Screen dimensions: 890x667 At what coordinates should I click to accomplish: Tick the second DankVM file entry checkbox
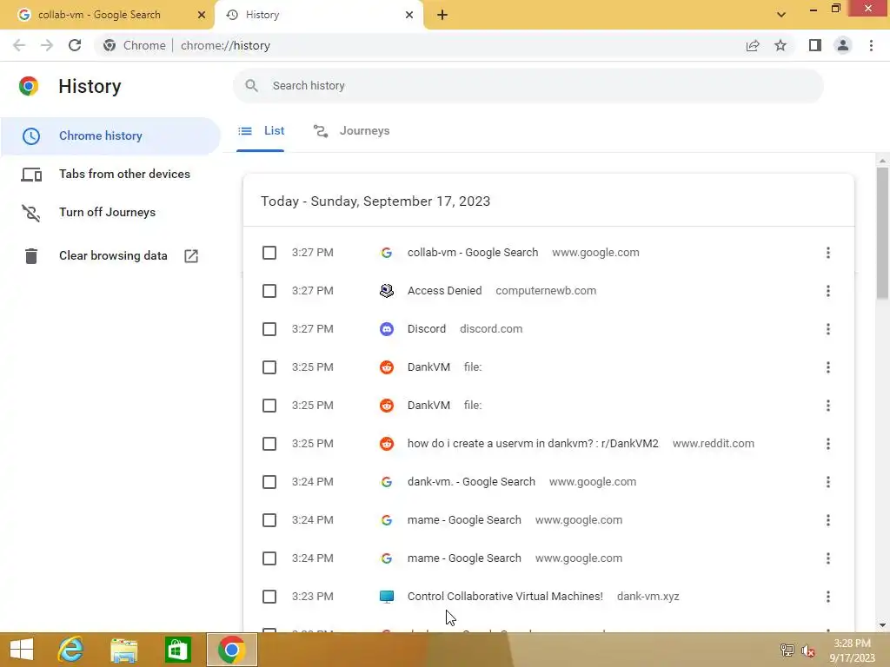point(269,406)
